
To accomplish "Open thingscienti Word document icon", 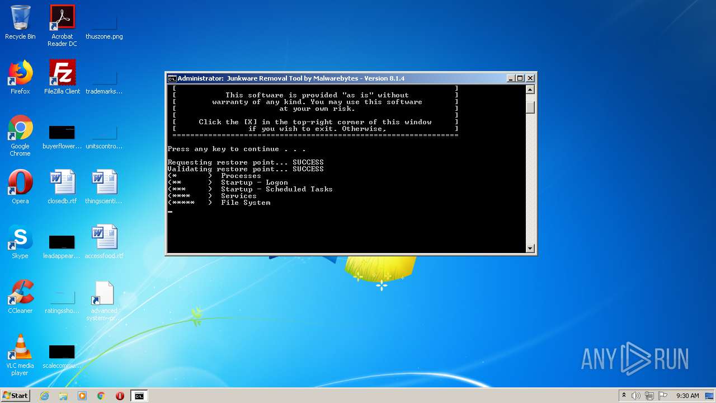I will point(104,187).
